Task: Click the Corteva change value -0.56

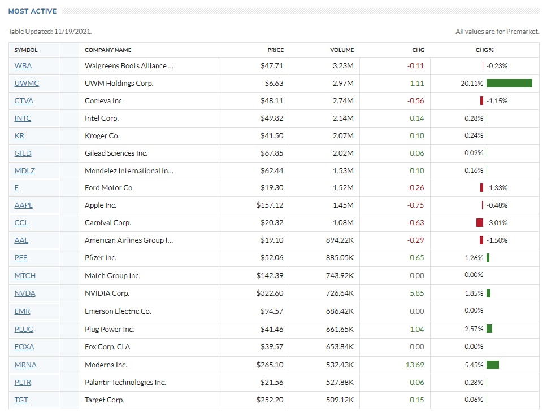Action: [415, 100]
